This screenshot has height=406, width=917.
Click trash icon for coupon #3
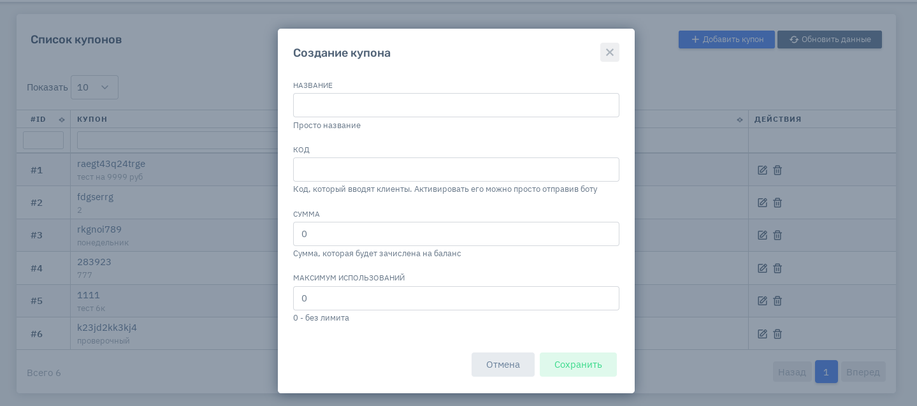[777, 235]
